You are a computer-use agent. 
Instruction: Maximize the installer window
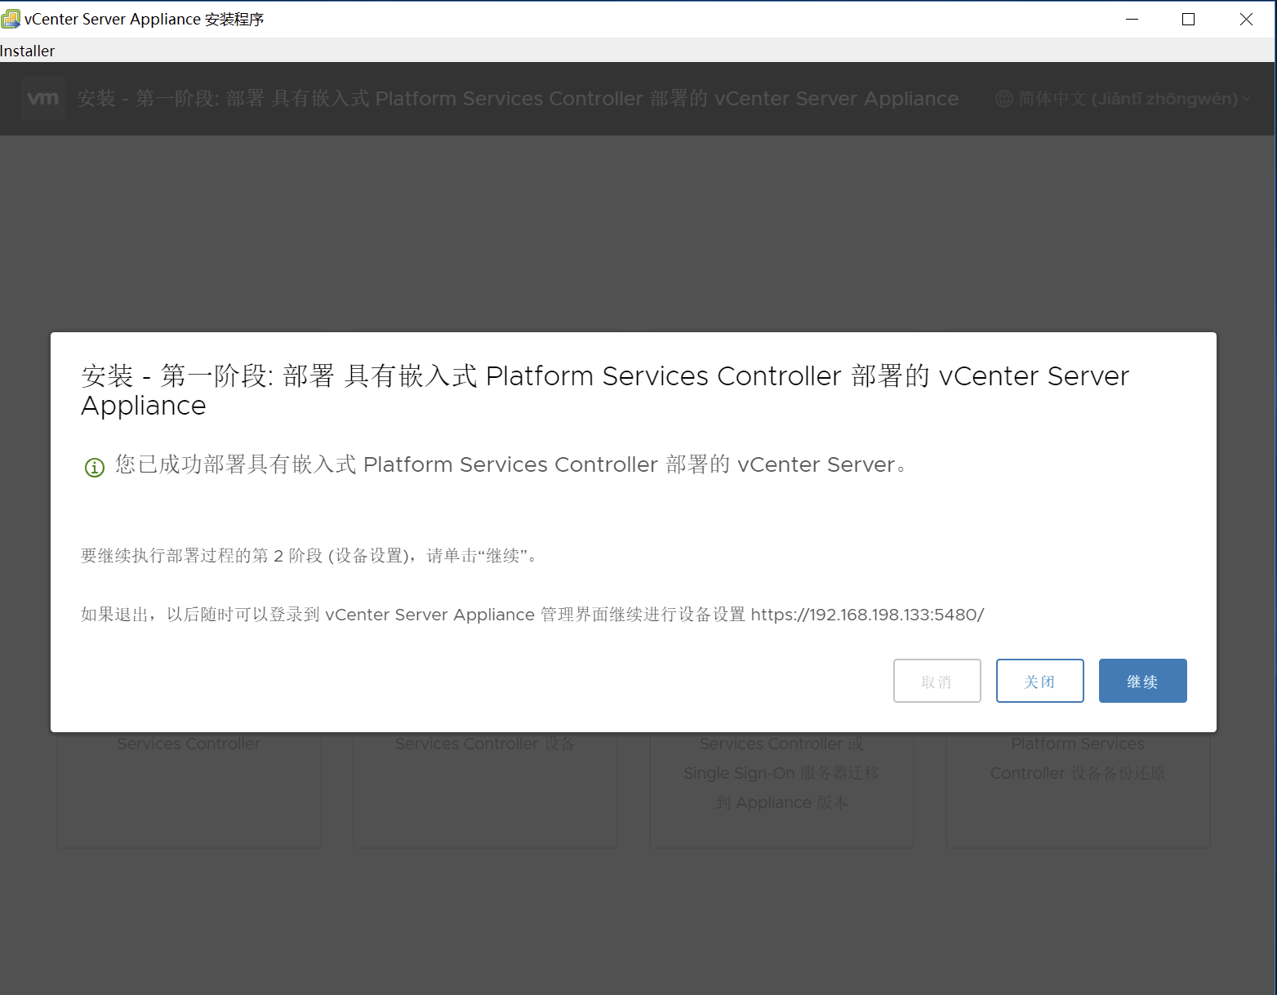(x=1189, y=19)
